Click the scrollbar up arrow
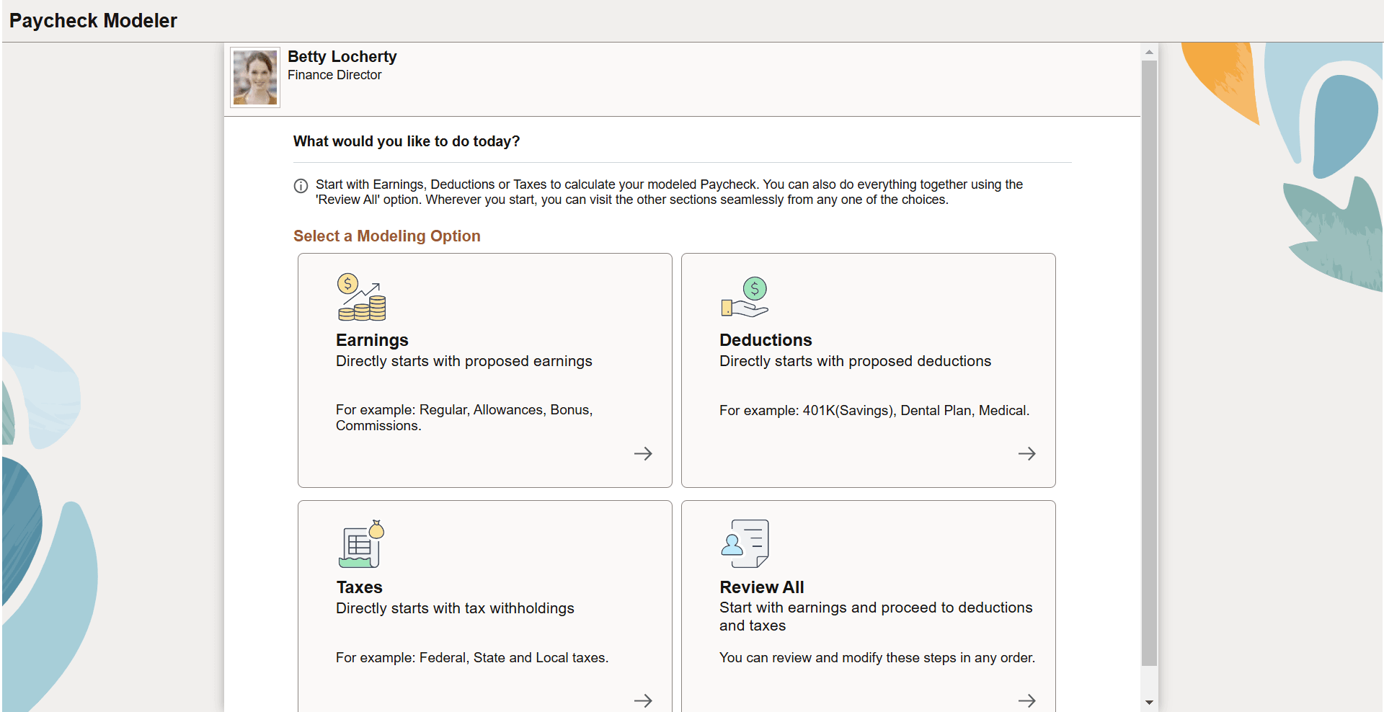The image size is (1384, 712). click(1149, 51)
